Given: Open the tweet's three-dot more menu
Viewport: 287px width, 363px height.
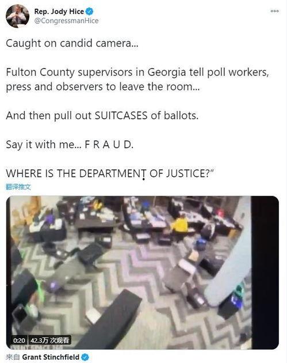Looking at the screenshot, I should pyautogui.click(x=274, y=11).
